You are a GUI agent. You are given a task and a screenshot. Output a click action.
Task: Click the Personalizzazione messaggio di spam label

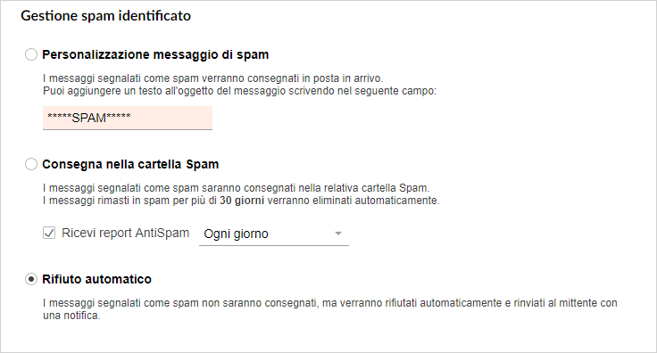click(155, 54)
